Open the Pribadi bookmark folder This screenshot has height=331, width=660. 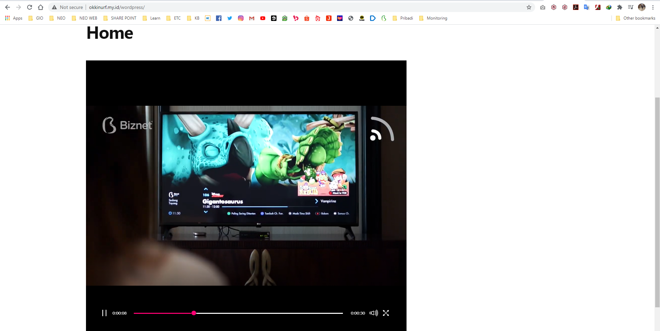pos(402,18)
